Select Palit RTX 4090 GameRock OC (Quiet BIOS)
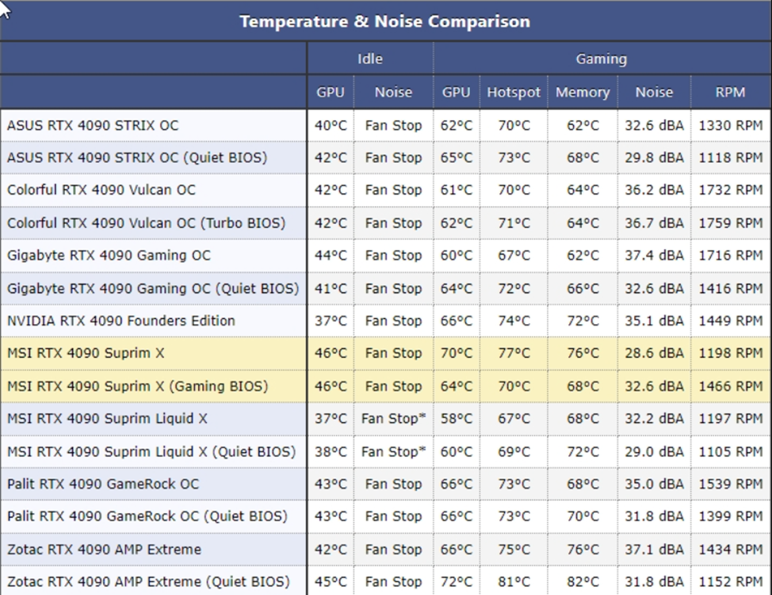Screen dimensions: 772x595 tap(147, 517)
